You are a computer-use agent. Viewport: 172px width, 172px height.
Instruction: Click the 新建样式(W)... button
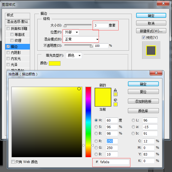151,31
